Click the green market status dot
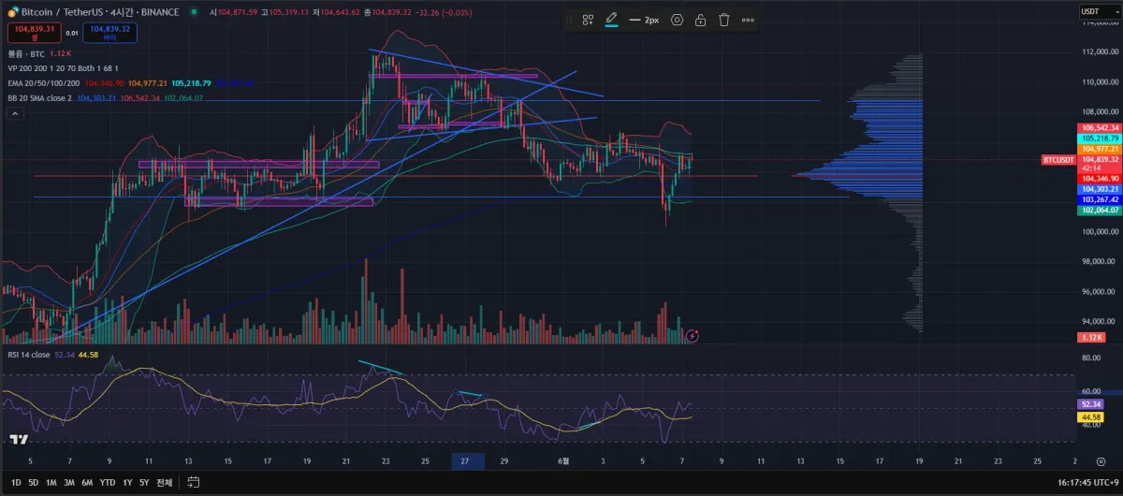 tap(193, 11)
